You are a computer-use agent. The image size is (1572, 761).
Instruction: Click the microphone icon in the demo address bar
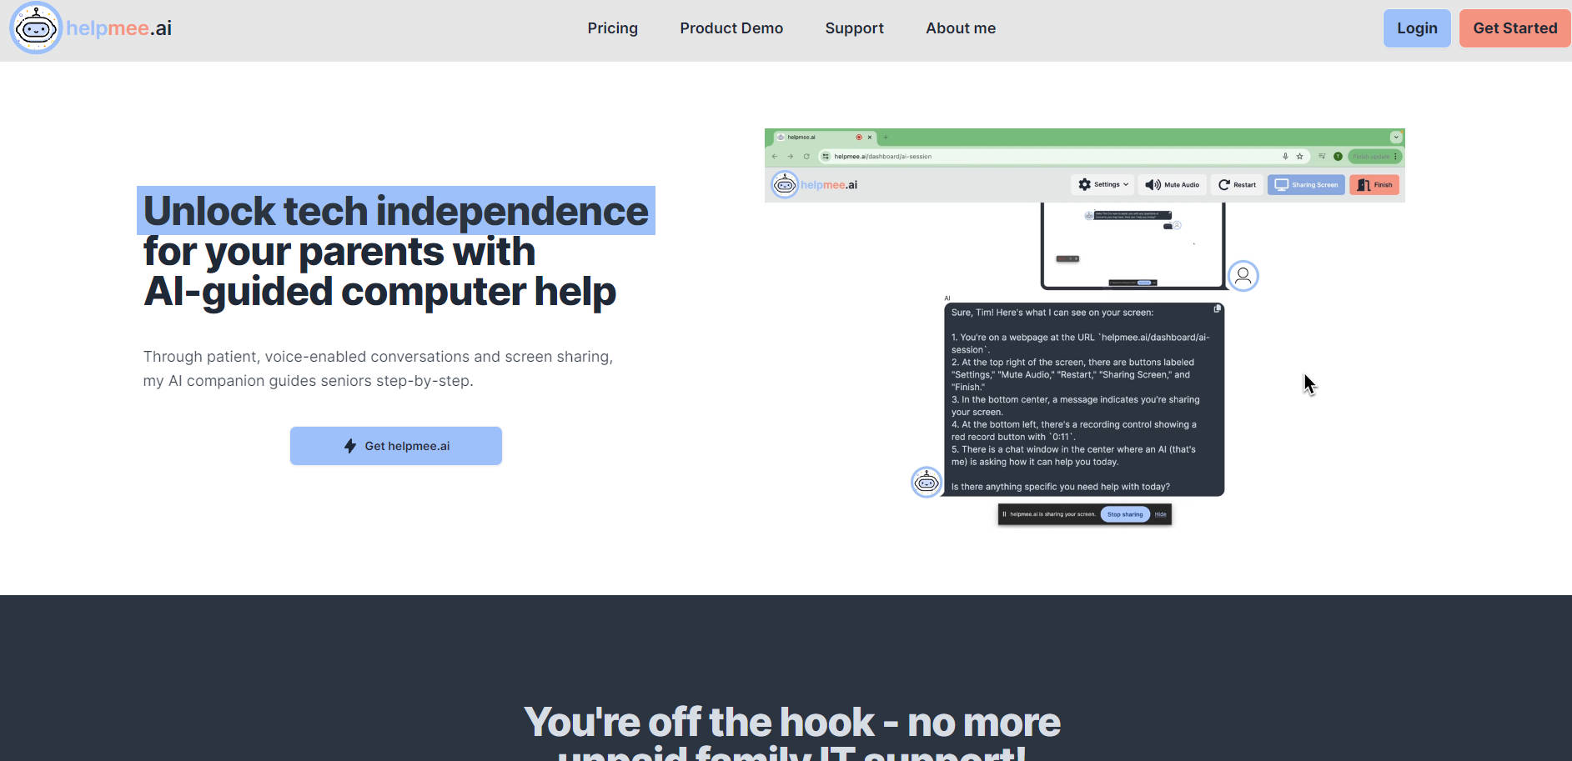1285,157
